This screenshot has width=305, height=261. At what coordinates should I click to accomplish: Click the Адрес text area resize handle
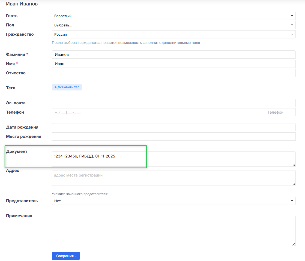tap(294, 184)
